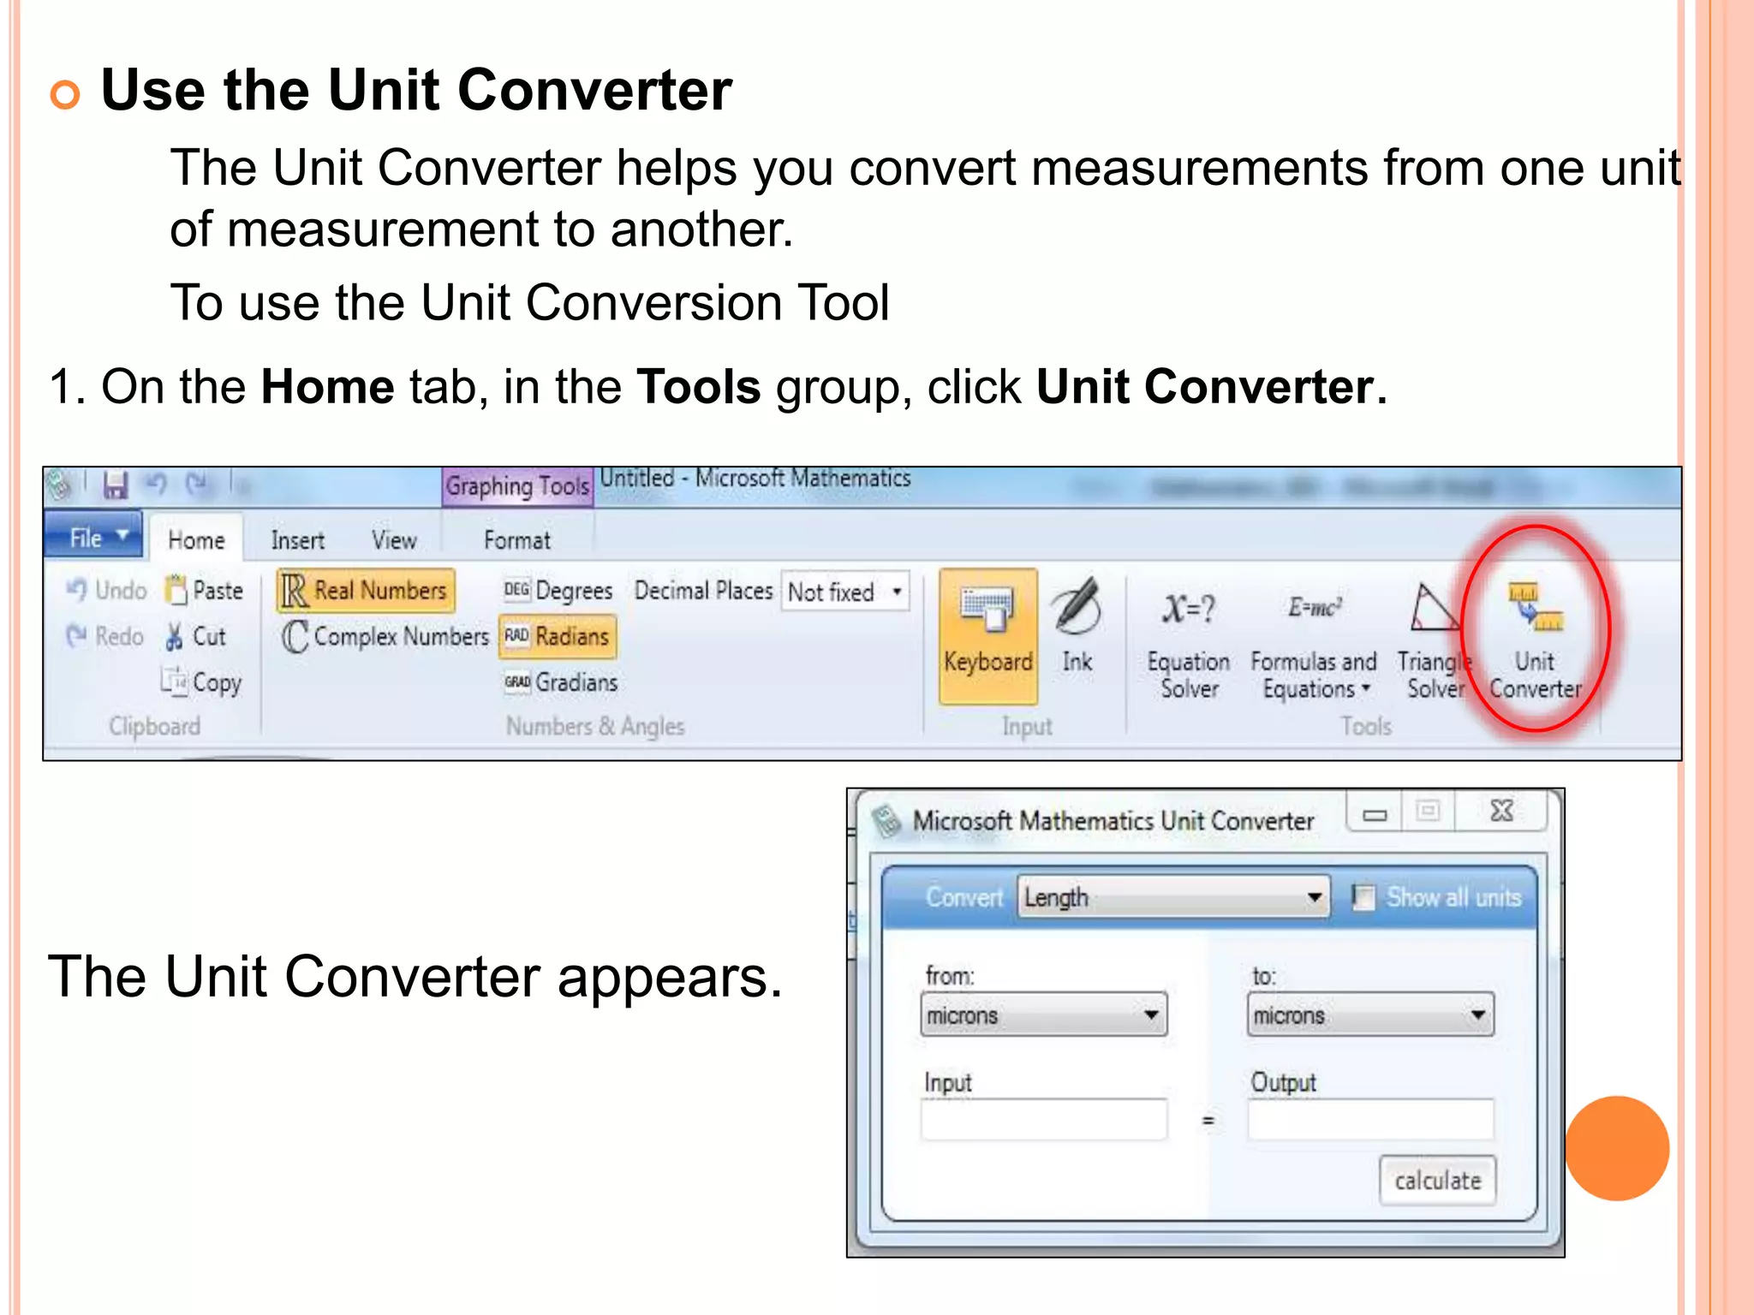Toggle the Keyboard input mode

click(x=988, y=636)
